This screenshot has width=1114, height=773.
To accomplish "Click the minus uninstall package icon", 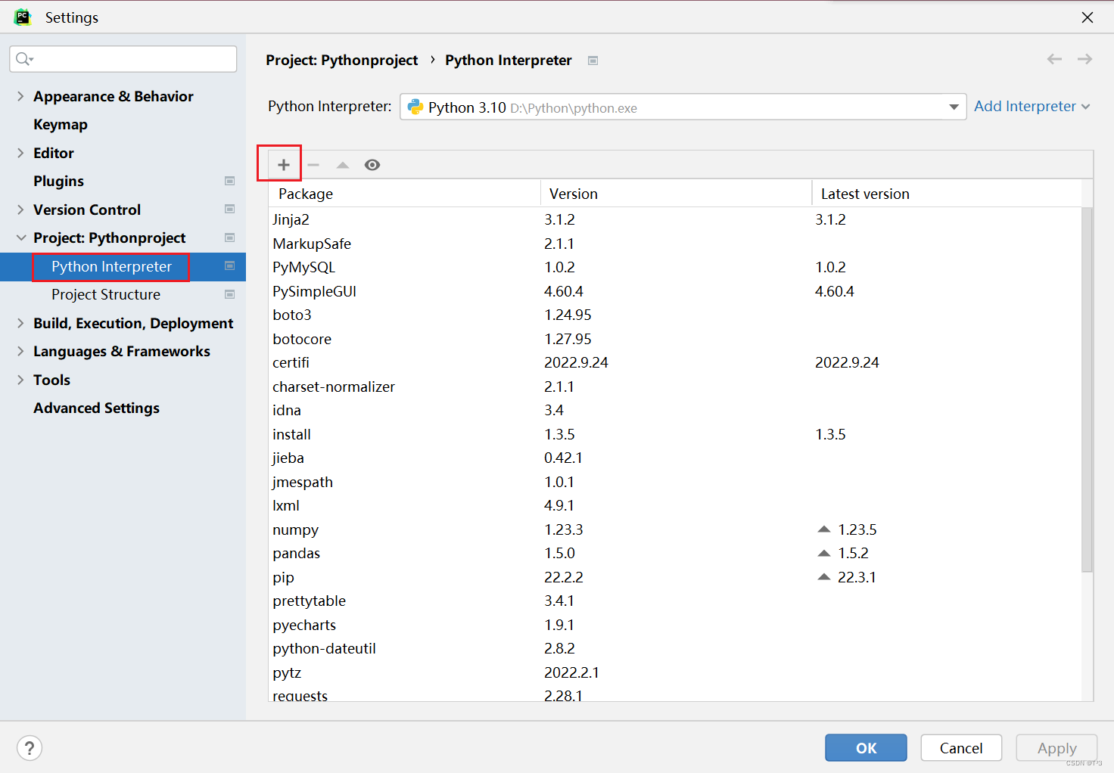I will click(313, 165).
